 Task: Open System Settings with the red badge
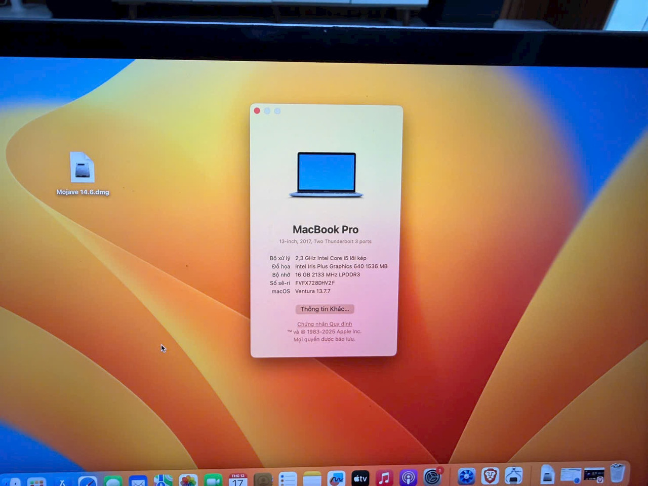[x=432, y=476]
